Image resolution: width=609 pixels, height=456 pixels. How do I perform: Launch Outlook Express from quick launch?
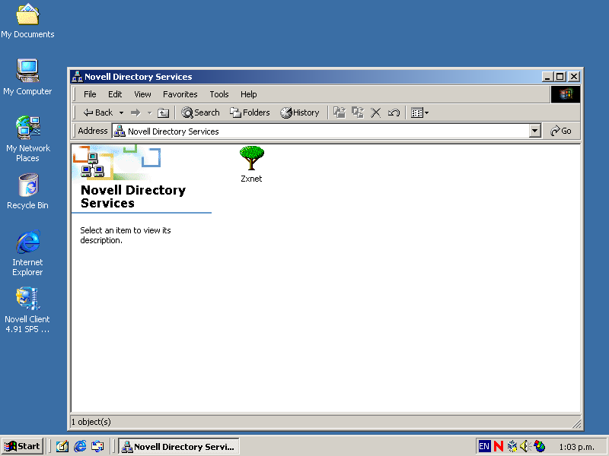(97, 446)
